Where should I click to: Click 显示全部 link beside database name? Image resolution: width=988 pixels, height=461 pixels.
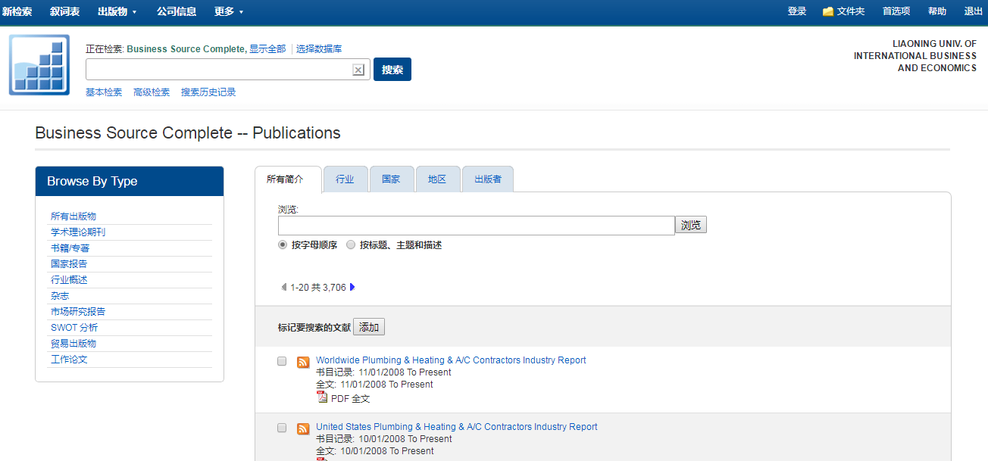pos(267,48)
